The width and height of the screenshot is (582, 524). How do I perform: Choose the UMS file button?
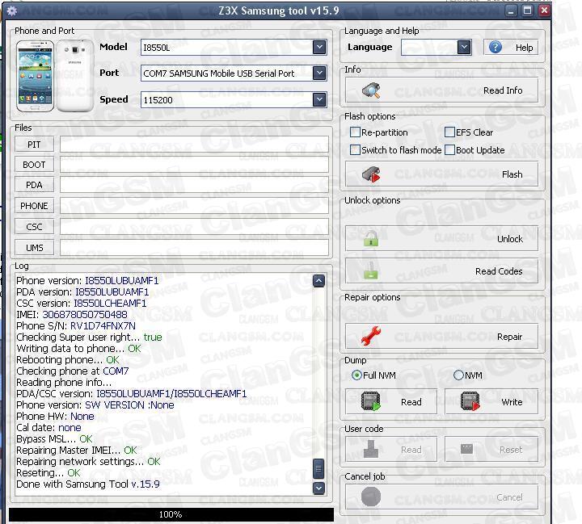(34, 247)
